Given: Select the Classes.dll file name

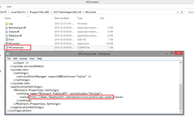Looking at the screenshot, I should (14, 32).
